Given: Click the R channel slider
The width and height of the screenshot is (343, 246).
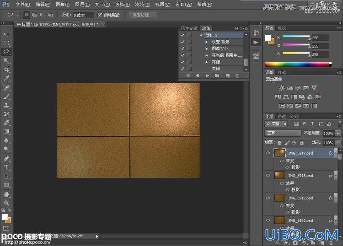Looking at the screenshot, I should tap(296, 37).
